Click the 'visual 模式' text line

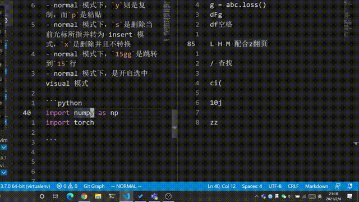point(67,84)
